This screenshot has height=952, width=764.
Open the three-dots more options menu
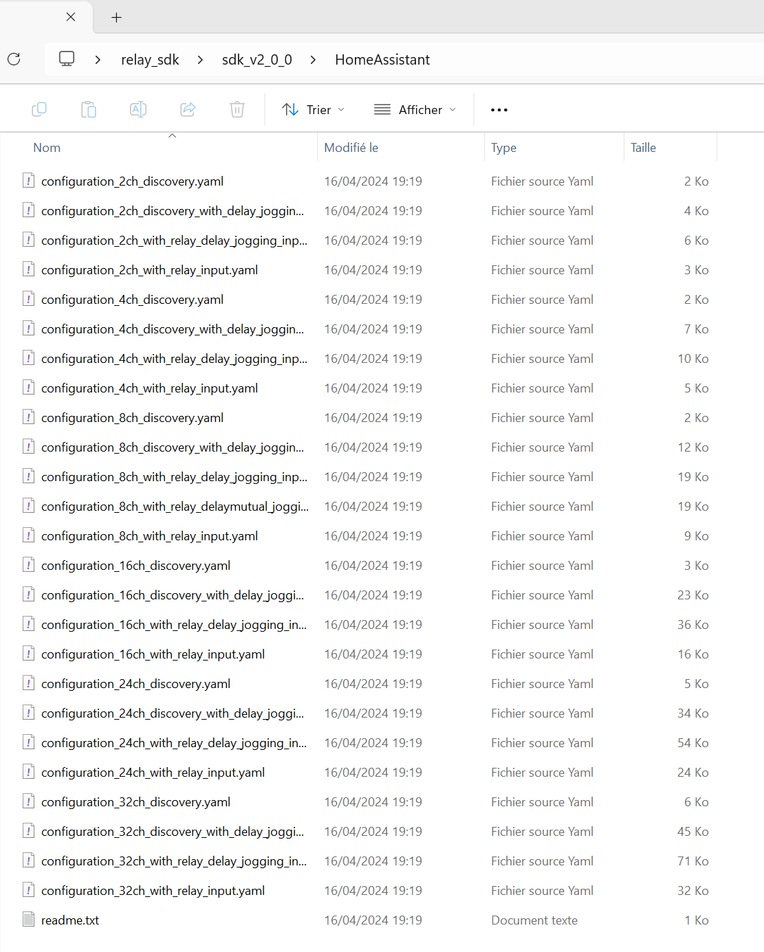(499, 110)
